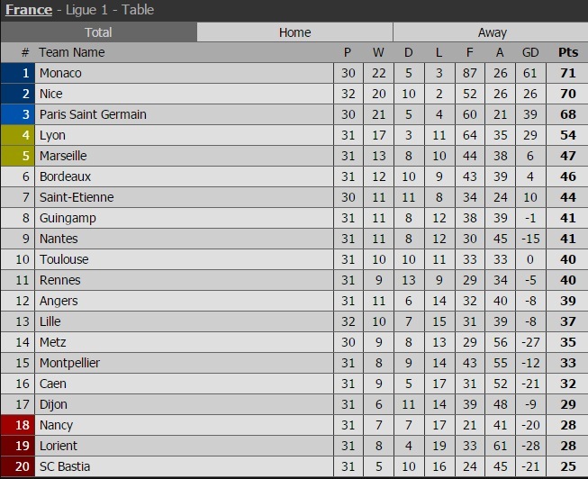Open the Paris Saint Germain team page
The height and width of the screenshot is (479, 588).
(93, 114)
